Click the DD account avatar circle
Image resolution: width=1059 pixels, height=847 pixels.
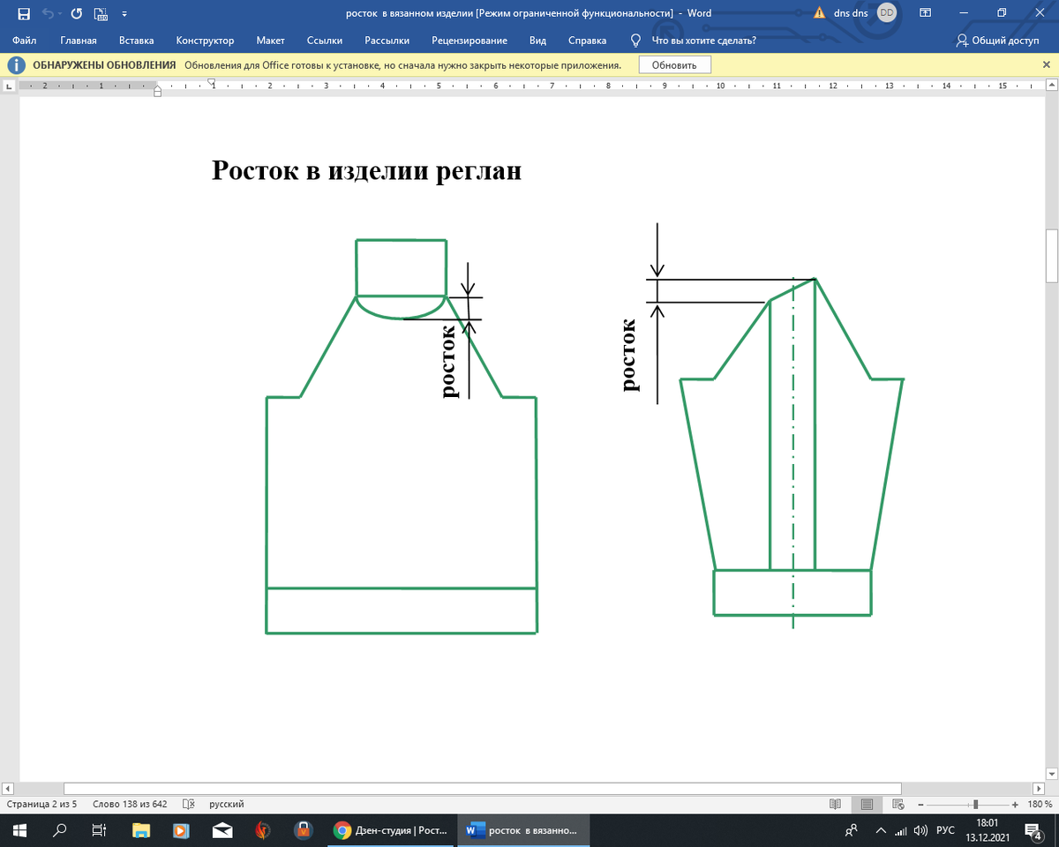click(887, 13)
